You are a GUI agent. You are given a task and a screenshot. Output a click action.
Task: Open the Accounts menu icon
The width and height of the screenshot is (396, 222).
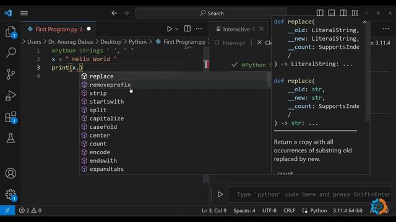click(x=11, y=173)
